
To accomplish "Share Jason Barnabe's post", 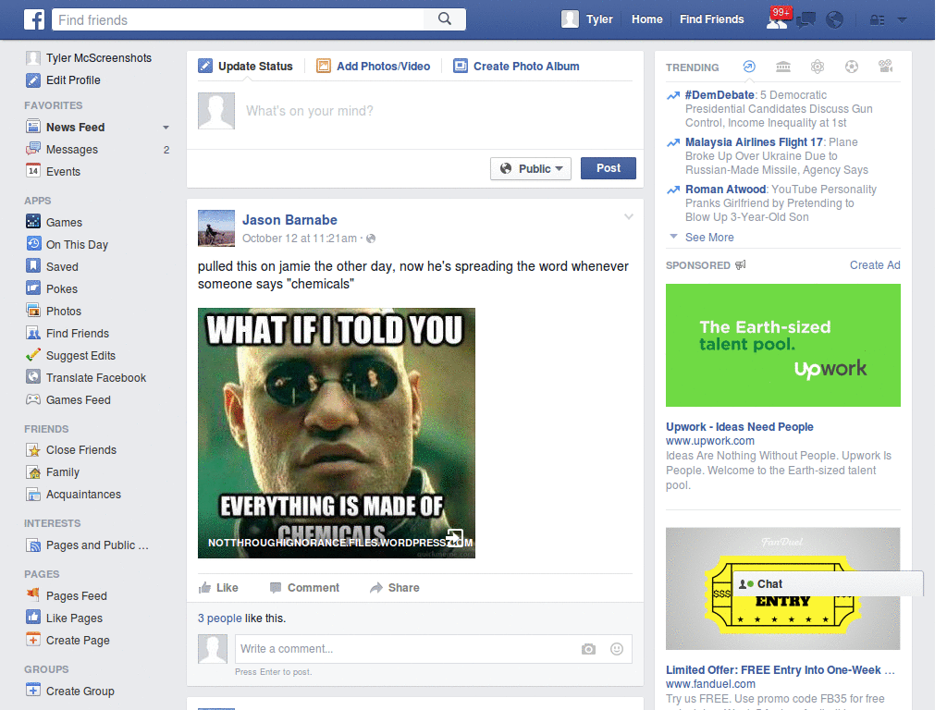I will point(394,587).
